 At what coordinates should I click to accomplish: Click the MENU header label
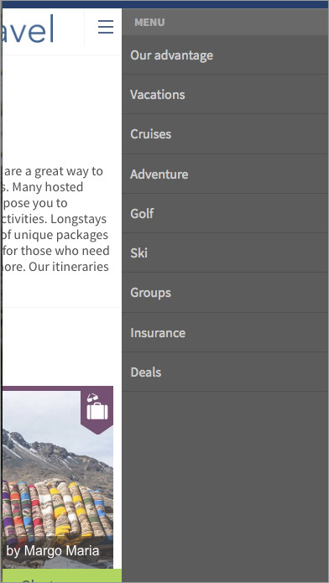coord(149,23)
